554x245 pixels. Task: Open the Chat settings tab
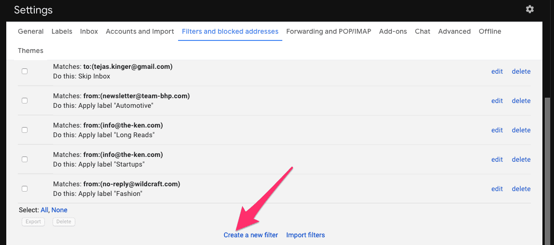[x=423, y=31]
